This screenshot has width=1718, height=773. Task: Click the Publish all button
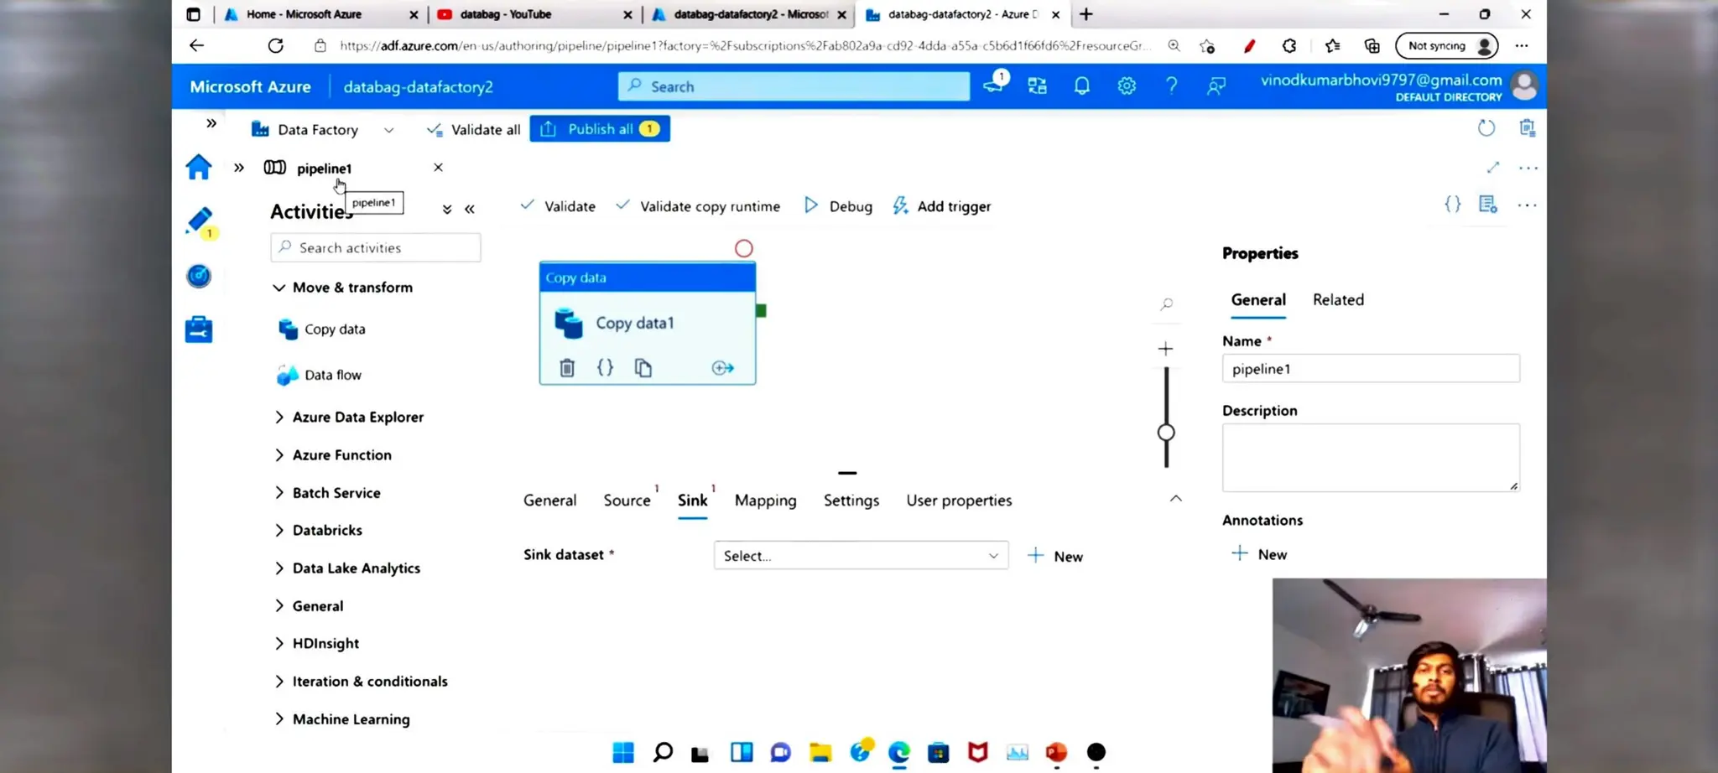click(600, 128)
